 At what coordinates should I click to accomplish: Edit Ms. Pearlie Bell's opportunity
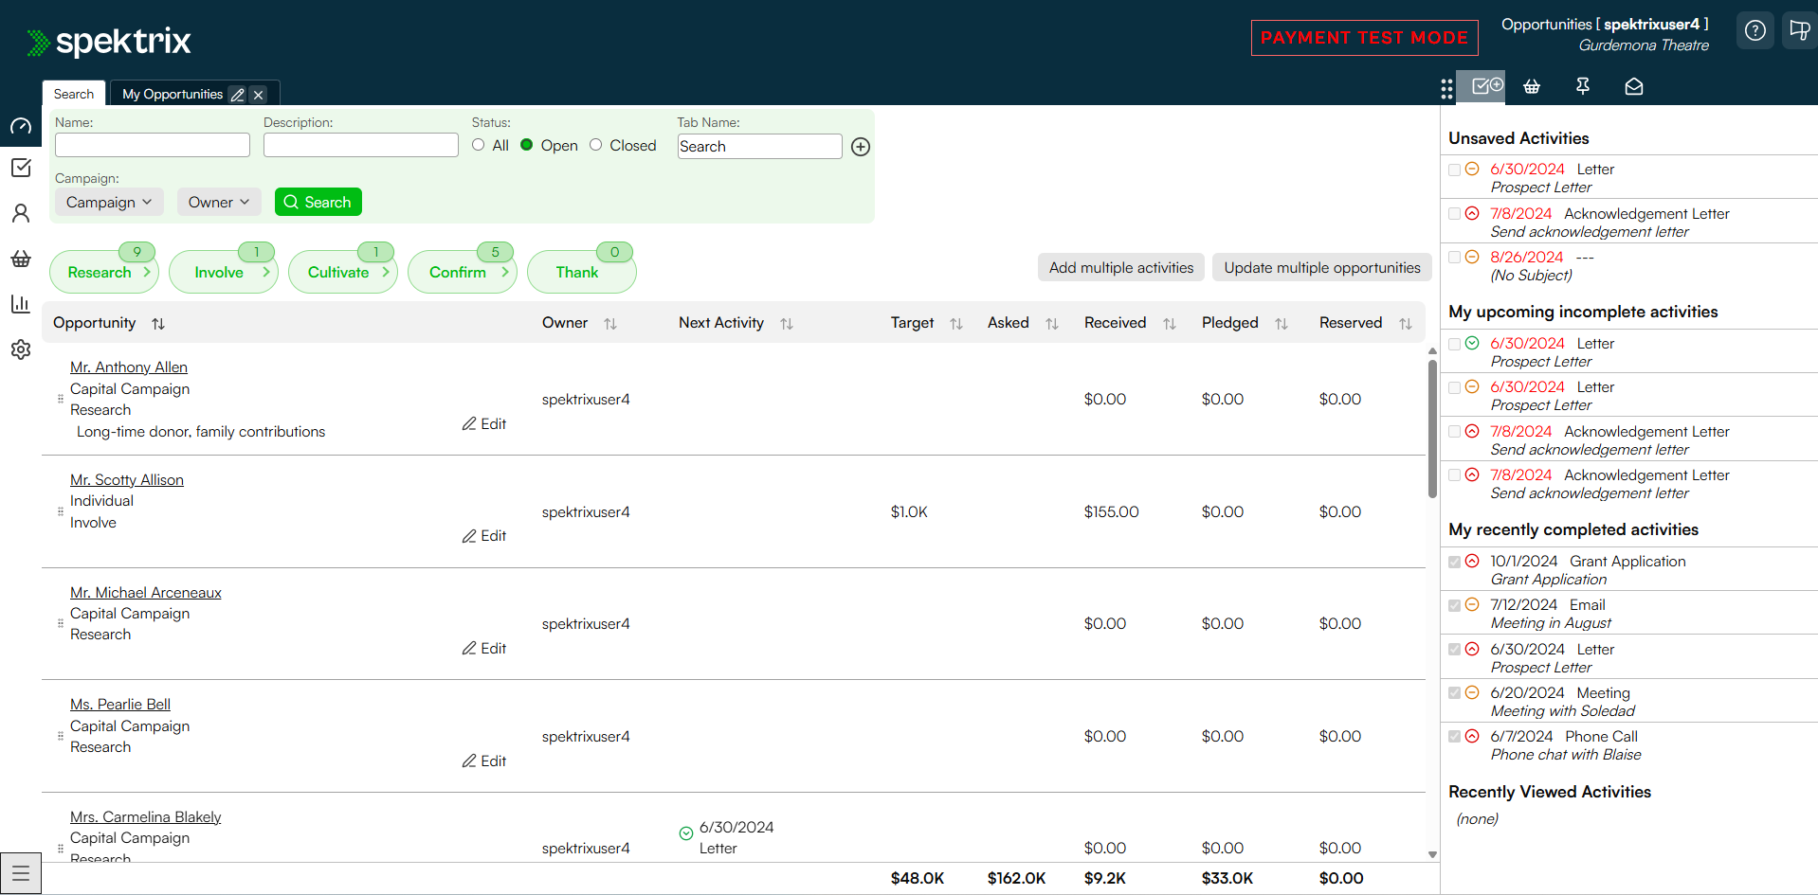point(484,761)
